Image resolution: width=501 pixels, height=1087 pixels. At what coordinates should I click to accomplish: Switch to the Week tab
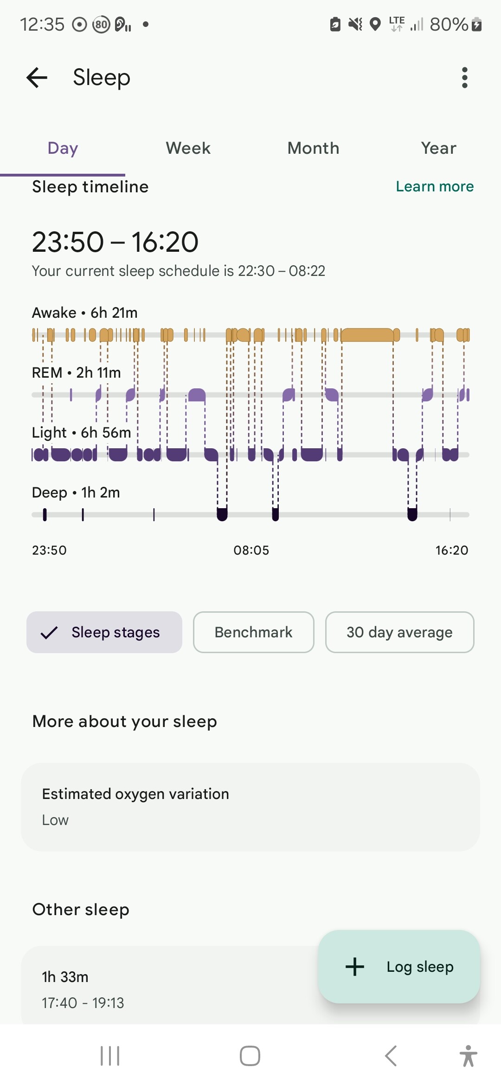(x=188, y=148)
